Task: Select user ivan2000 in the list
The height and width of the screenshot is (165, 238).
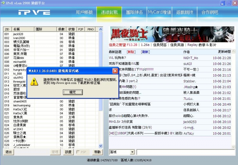Action: 19,38
